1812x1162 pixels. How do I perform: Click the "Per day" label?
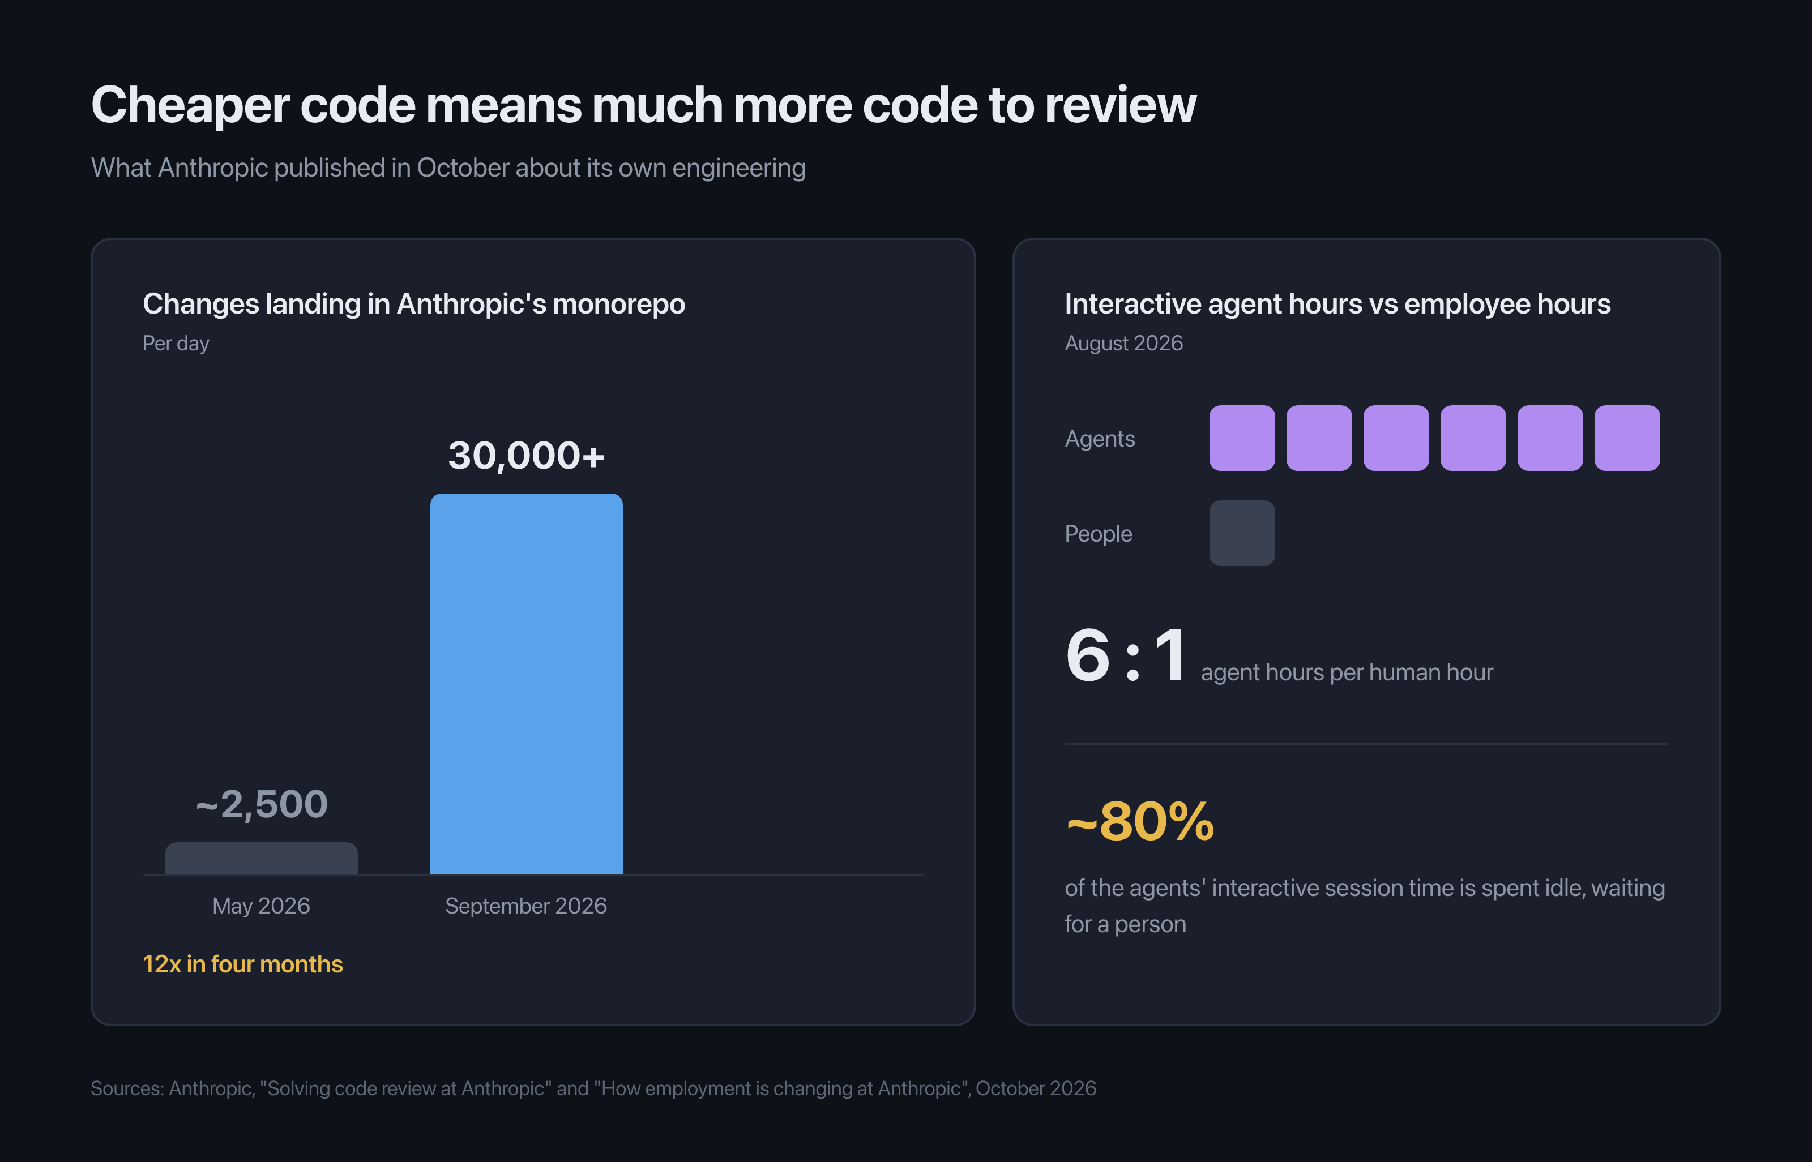(x=176, y=344)
